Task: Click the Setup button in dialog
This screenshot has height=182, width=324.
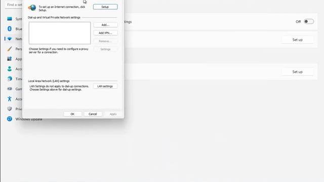Action: 105,7
